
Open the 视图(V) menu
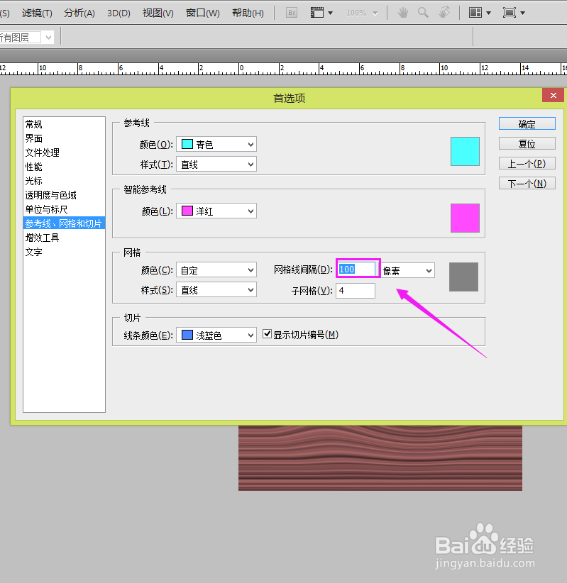(x=158, y=13)
